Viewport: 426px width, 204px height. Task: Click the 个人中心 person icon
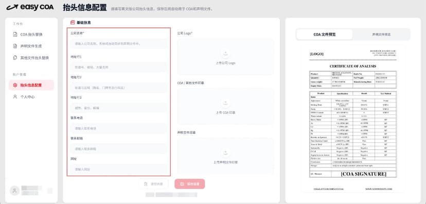(15, 96)
